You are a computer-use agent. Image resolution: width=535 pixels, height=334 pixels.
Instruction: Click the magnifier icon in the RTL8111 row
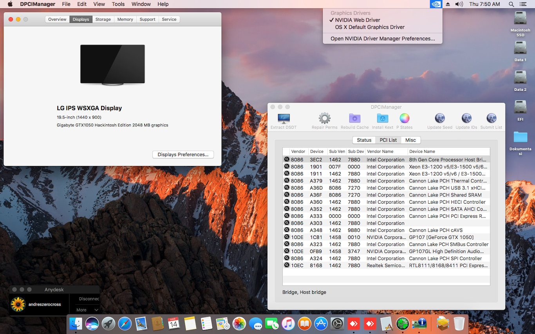click(x=287, y=265)
